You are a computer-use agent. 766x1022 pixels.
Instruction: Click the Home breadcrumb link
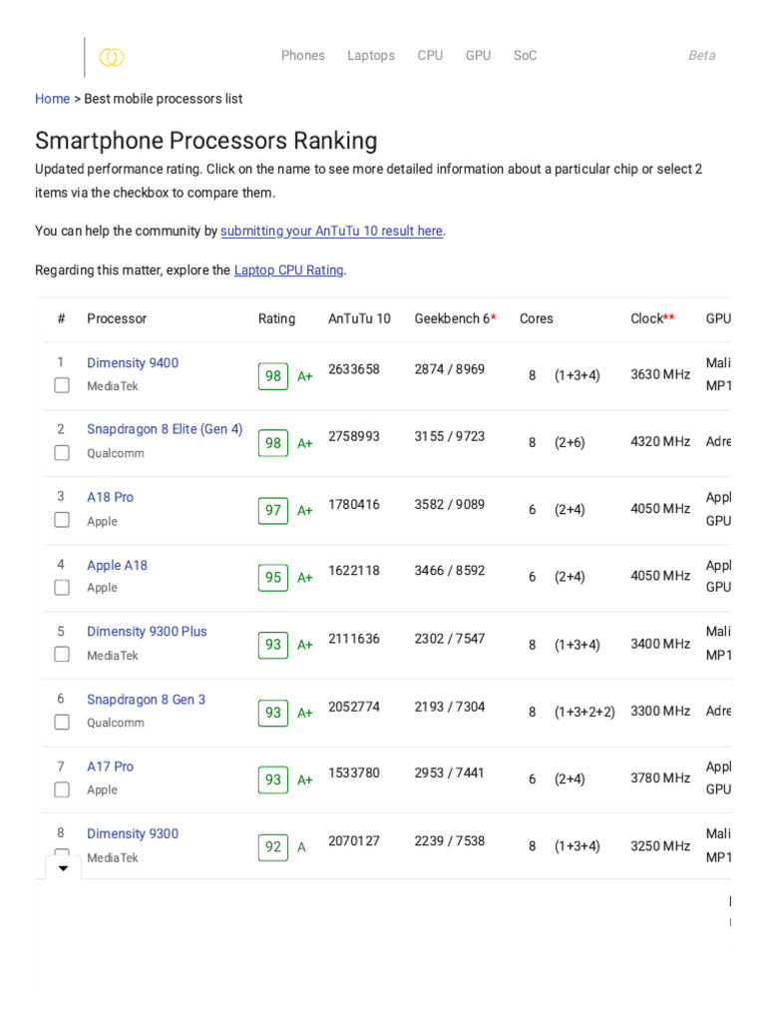(52, 99)
